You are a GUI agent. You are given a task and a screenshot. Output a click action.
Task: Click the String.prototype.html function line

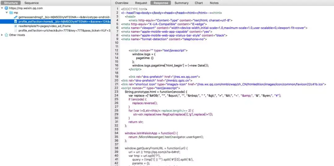click(156, 92)
